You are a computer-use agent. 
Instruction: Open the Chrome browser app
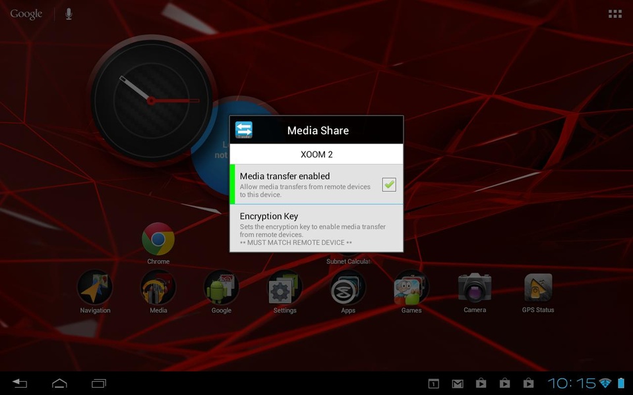pyautogui.click(x=158, y=239)
